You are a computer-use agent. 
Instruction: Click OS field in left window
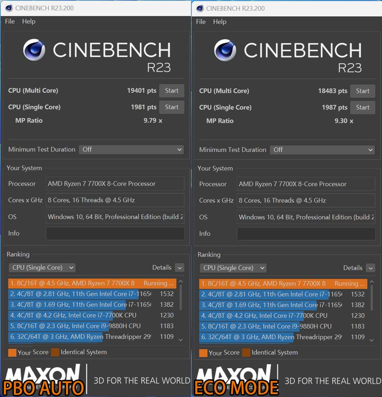click(115, 217)
